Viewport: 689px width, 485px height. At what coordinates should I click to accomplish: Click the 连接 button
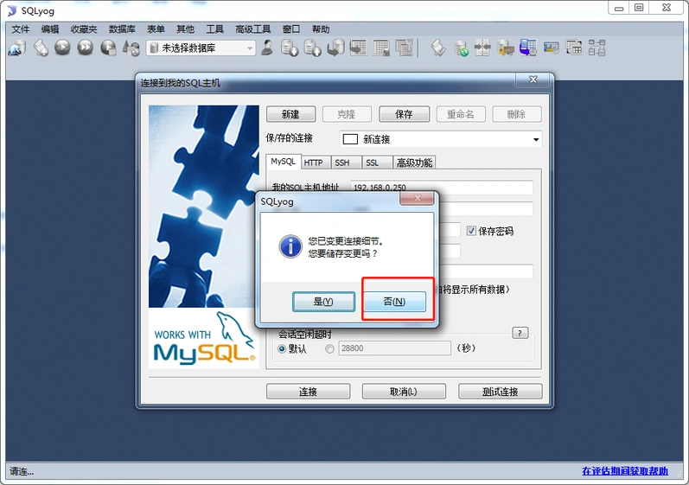pos(308,392)
